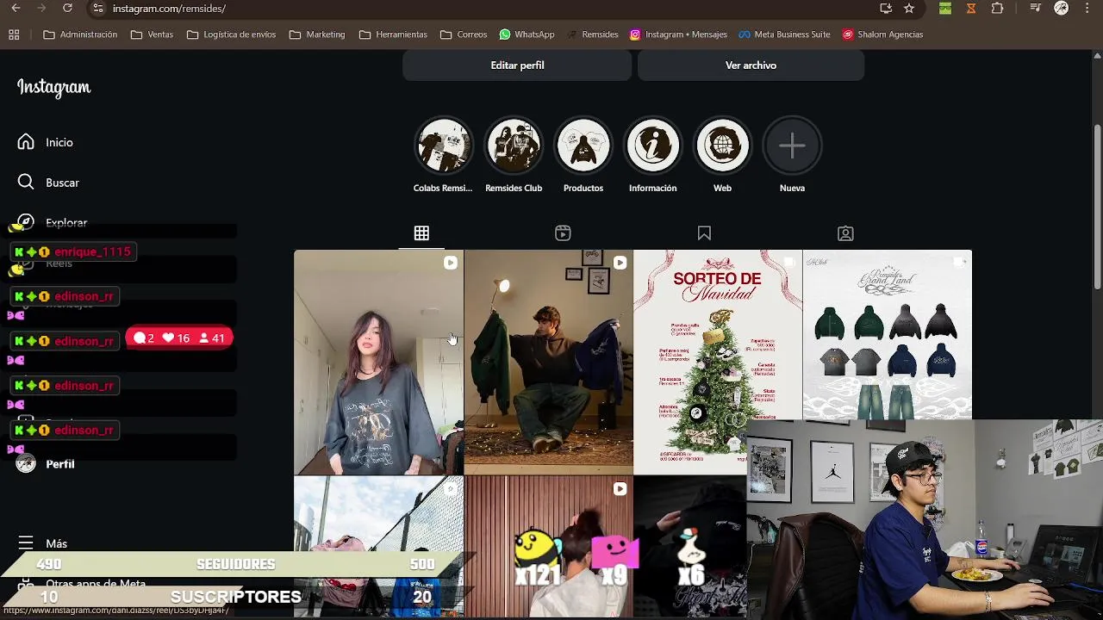Reload the Instagram page

(x=67, y=9)
